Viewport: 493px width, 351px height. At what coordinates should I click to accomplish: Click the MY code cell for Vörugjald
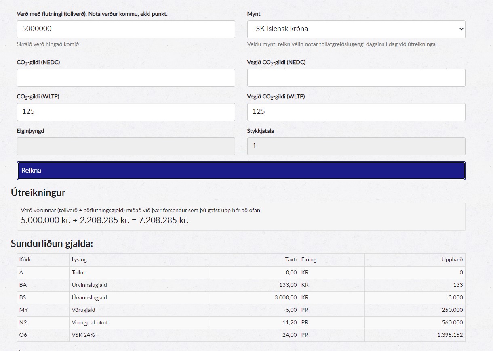point(23,310)
